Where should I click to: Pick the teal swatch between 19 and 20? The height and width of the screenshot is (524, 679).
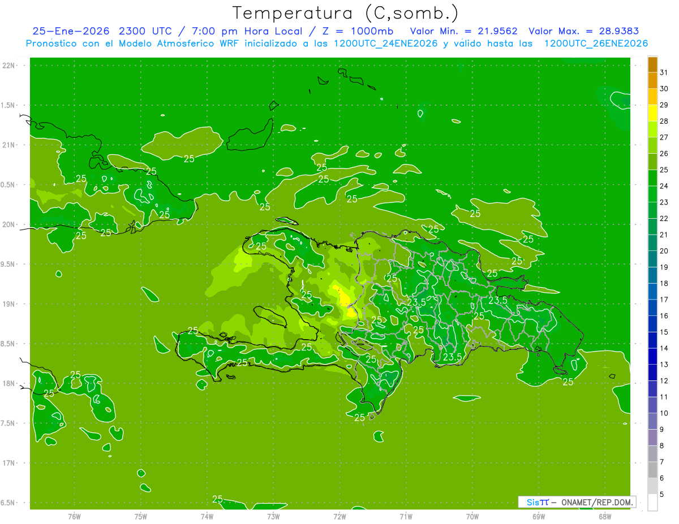pos(652,259)
